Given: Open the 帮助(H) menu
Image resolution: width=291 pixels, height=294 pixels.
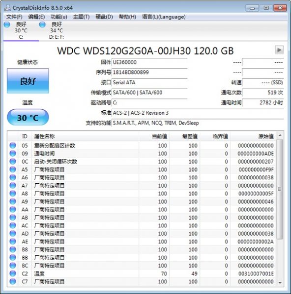Looking at the screenshot, I should click(x=127, y=17).
